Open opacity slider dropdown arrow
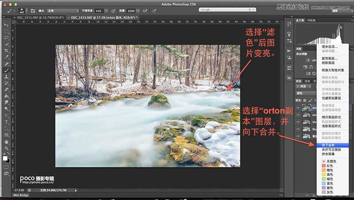Viewport: 354px width, 200px height. point(106,11)
